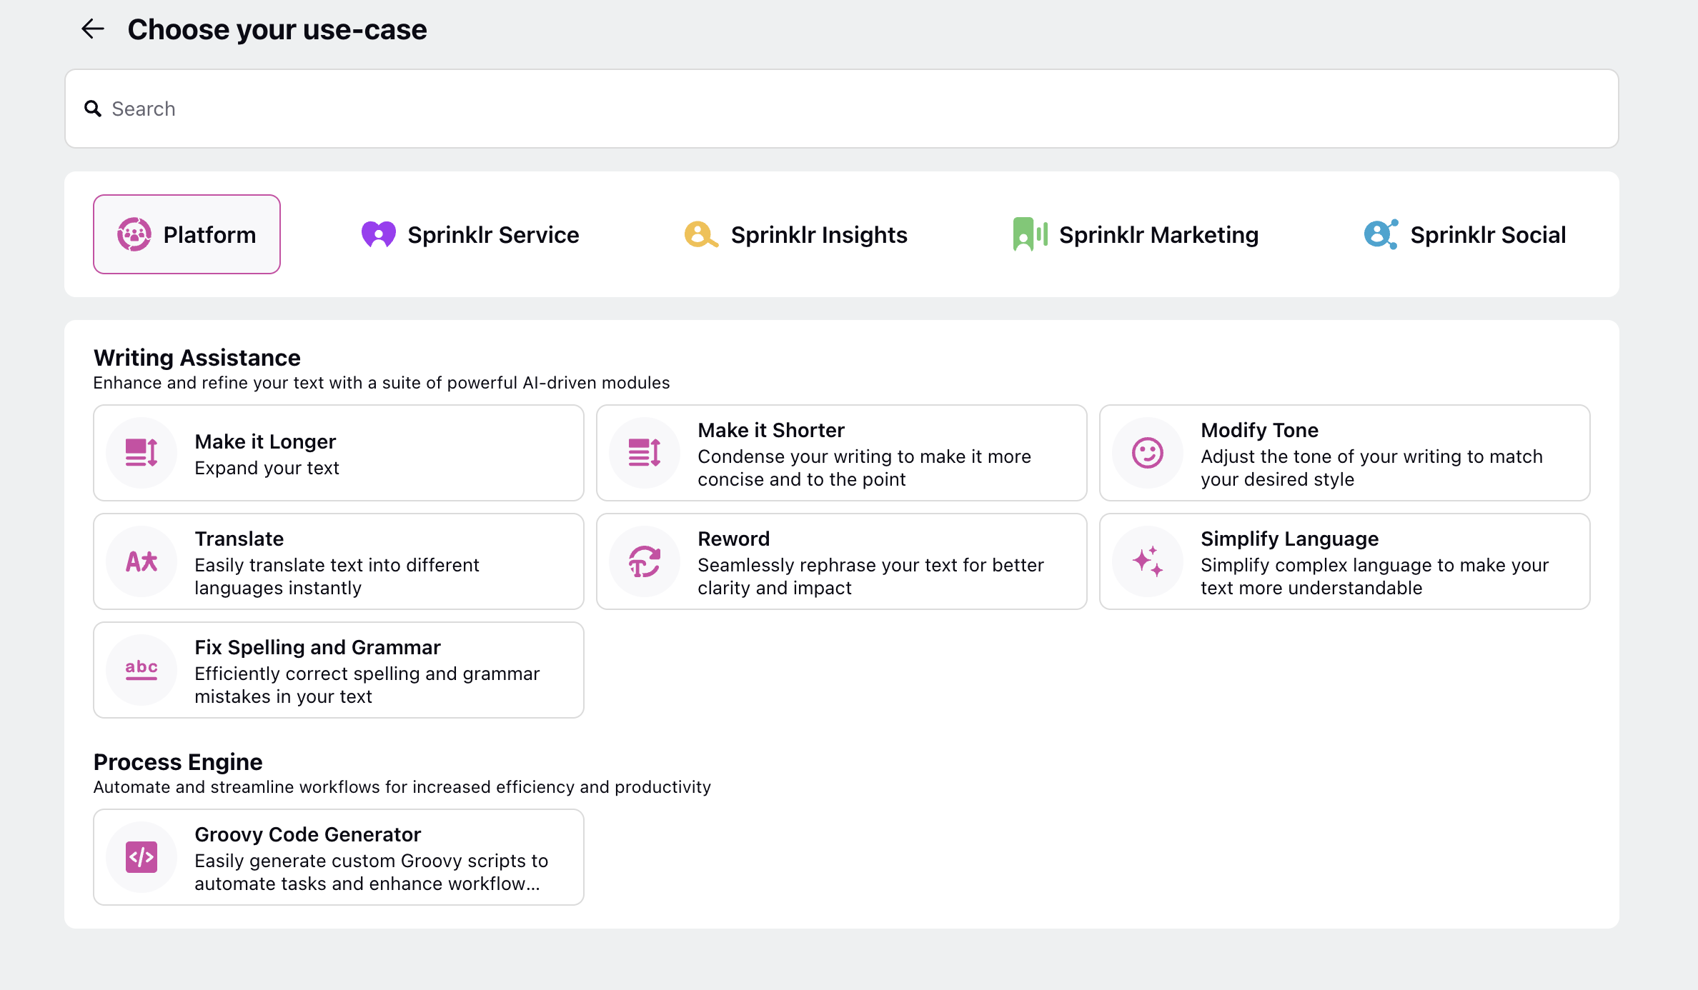Click the Process Engine heading
Screen dimensions: 1698x990
(x=178, y=761)
